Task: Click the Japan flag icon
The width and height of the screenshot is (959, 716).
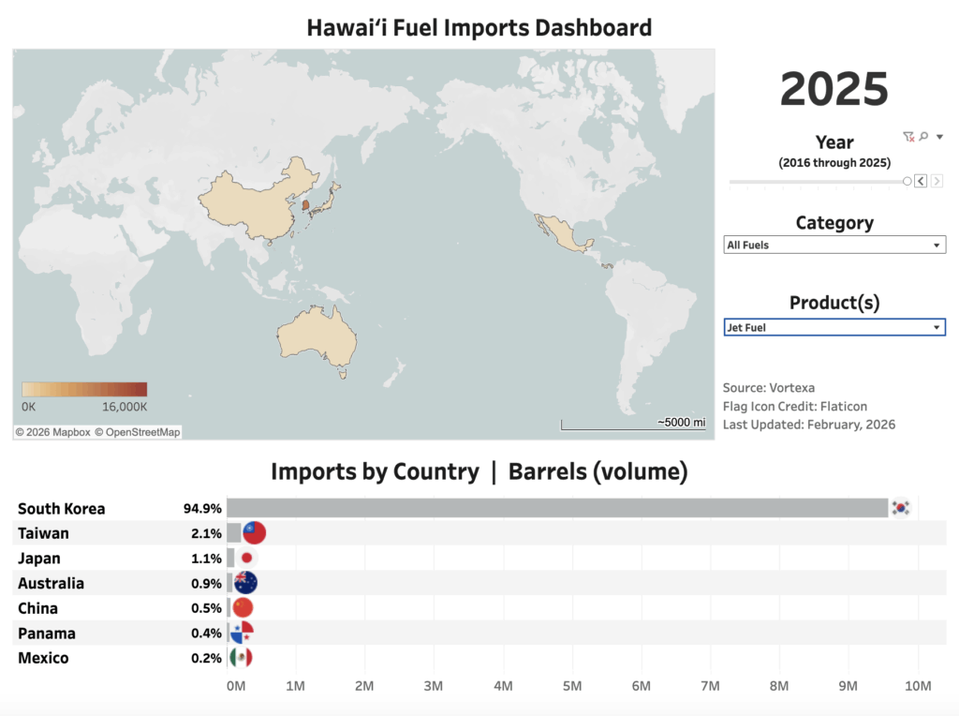Action: tap(247, 558)
